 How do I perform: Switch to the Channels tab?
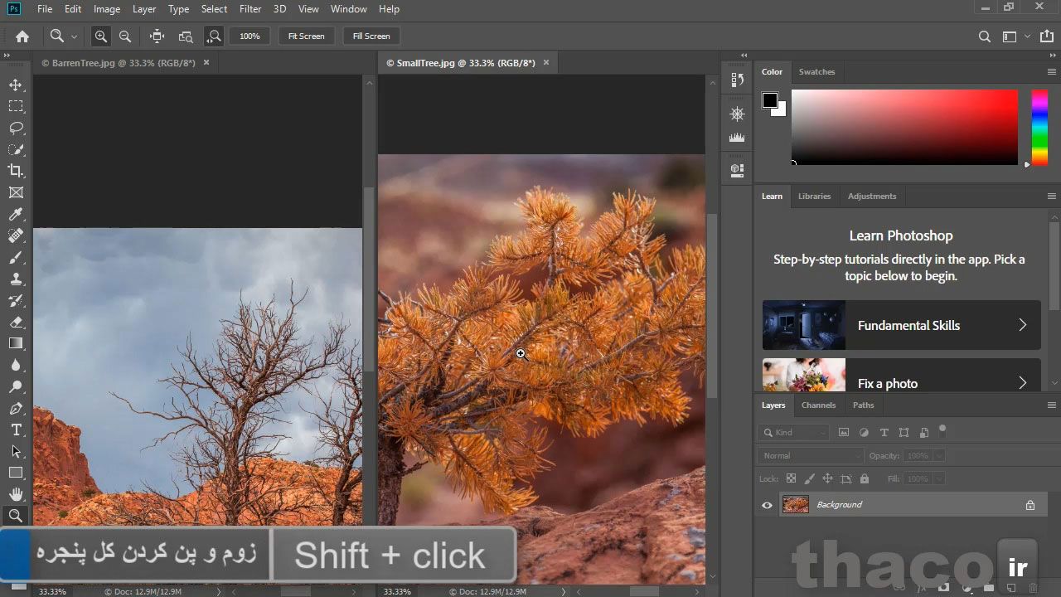coord(818,405)
